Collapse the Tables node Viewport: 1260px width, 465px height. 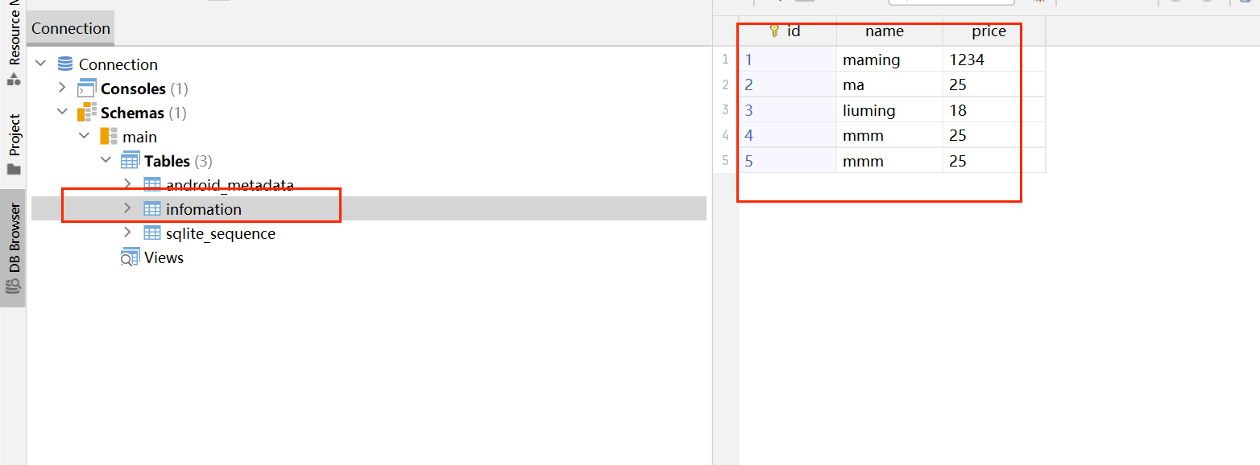tap(106, 161)
